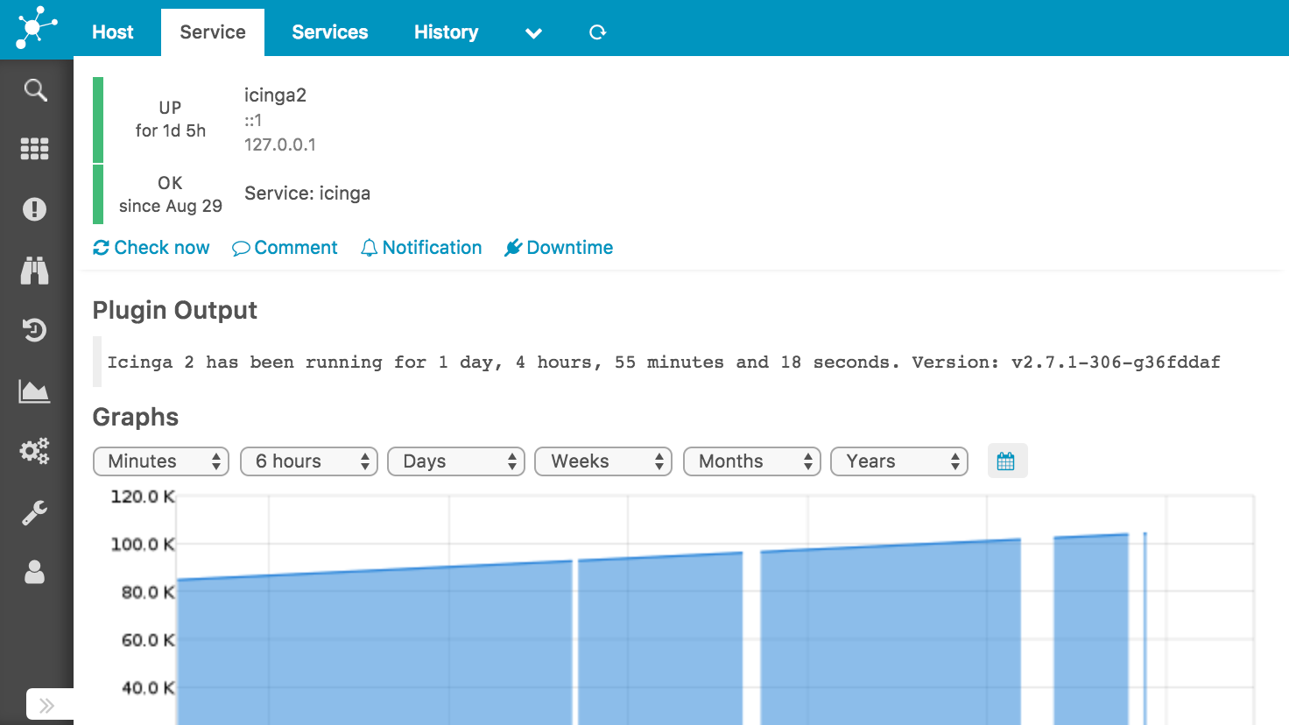Switch to the Services tab
Image resolution: width=1289 pixels, height=725 pixels.
(329, 32)
